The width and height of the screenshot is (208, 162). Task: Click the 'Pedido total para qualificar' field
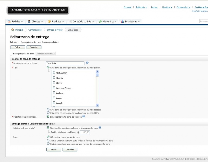[85, 132]
